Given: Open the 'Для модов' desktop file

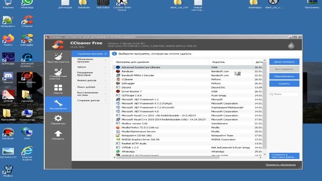Looking at the screenshot, I should [x=65, y=4].
